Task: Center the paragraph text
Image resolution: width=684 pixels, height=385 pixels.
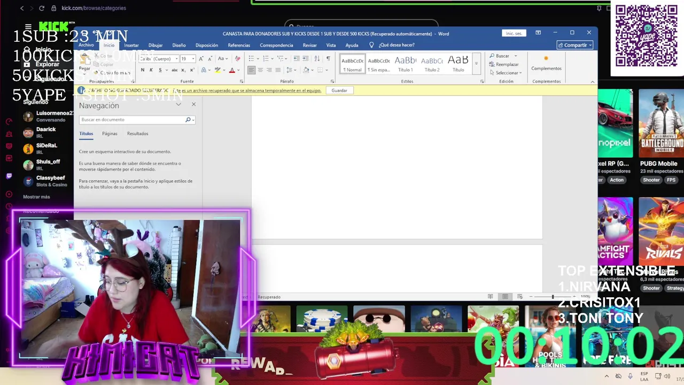Action: coord(260,70)
